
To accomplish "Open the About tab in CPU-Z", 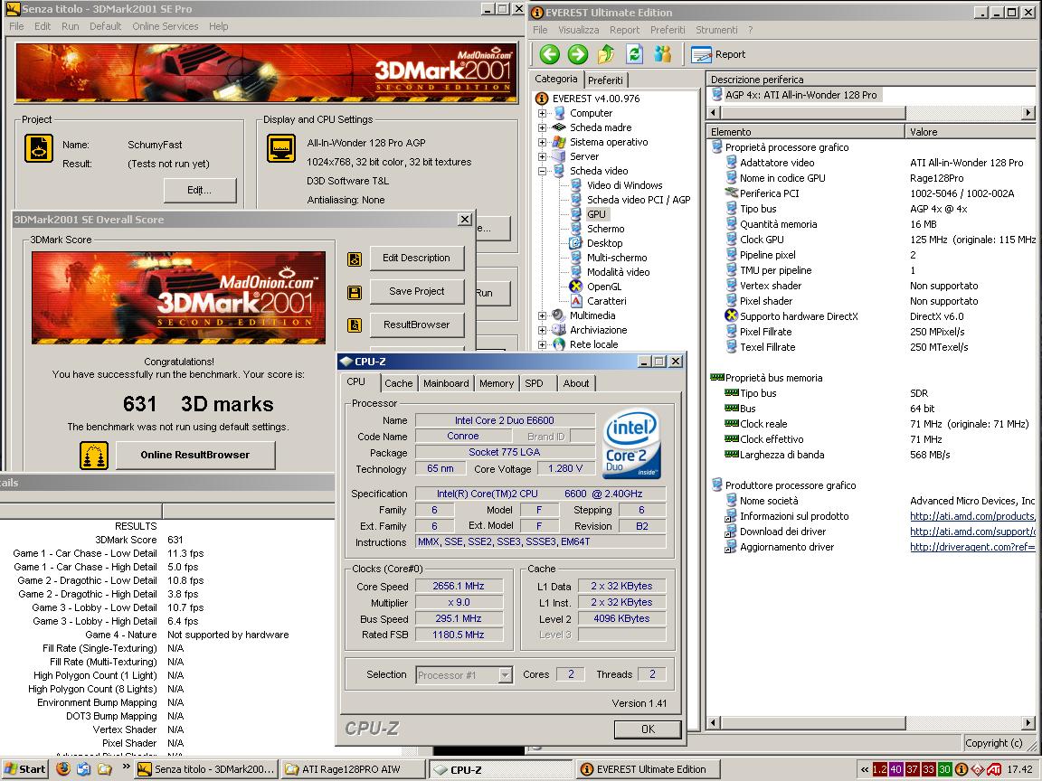I will [575, 383].
